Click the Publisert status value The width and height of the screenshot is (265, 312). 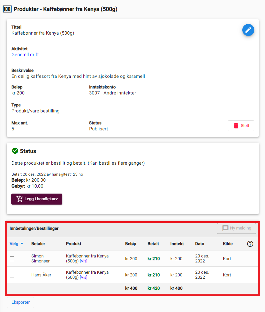(x=99, y=129)
